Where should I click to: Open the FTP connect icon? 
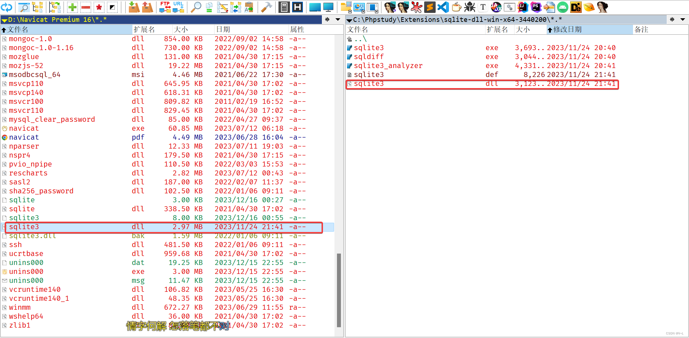click(165, 7)
